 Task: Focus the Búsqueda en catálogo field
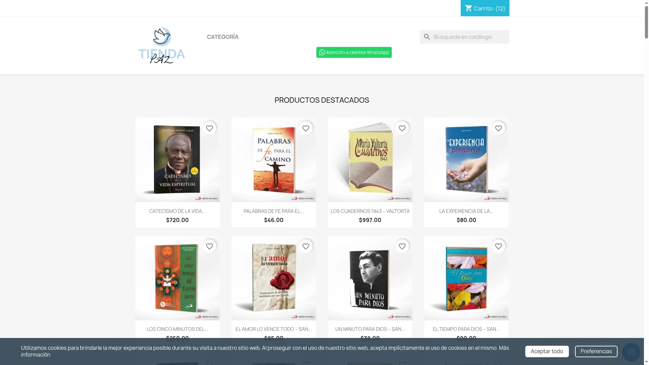tap(465, 37)
